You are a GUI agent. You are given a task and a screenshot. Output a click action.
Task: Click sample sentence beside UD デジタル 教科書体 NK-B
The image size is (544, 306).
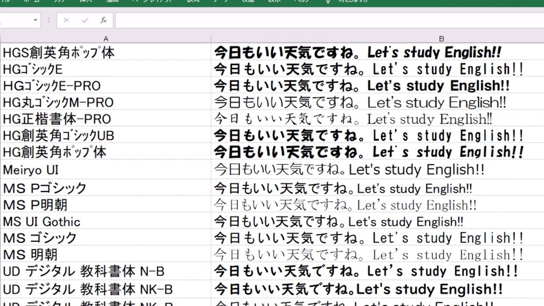[359, 289]
